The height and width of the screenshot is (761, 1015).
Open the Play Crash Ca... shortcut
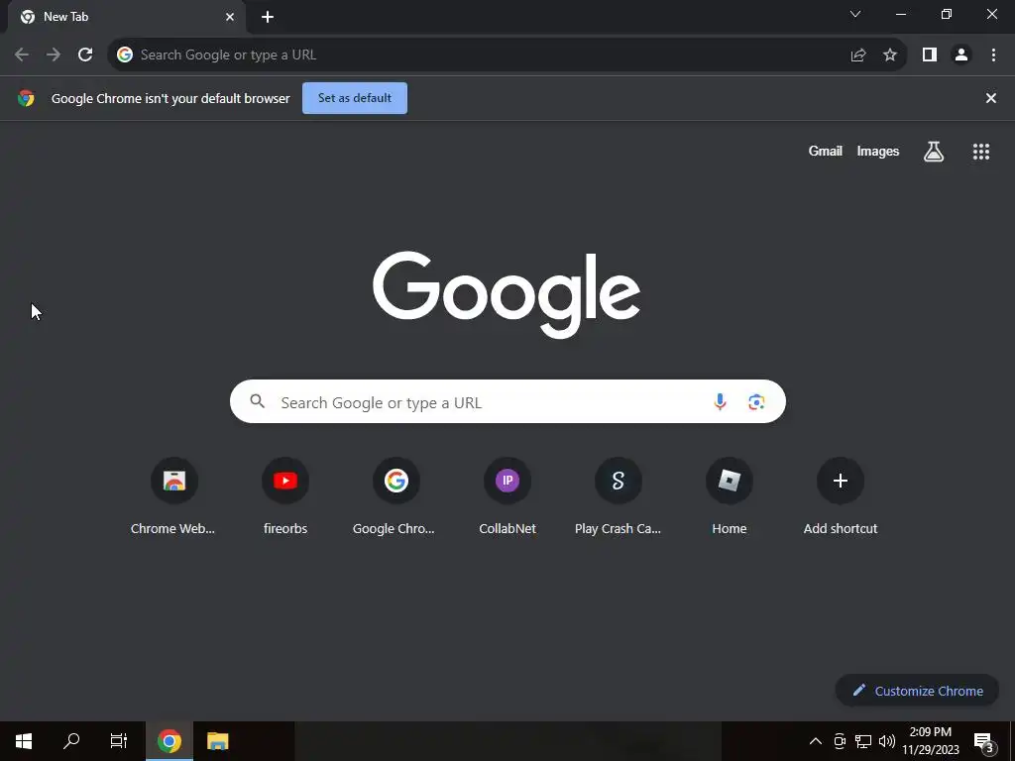pos(619,497)
